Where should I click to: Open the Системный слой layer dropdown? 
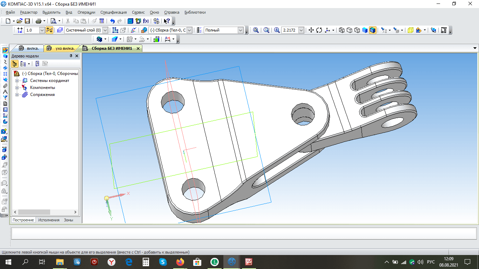point(105,30)
